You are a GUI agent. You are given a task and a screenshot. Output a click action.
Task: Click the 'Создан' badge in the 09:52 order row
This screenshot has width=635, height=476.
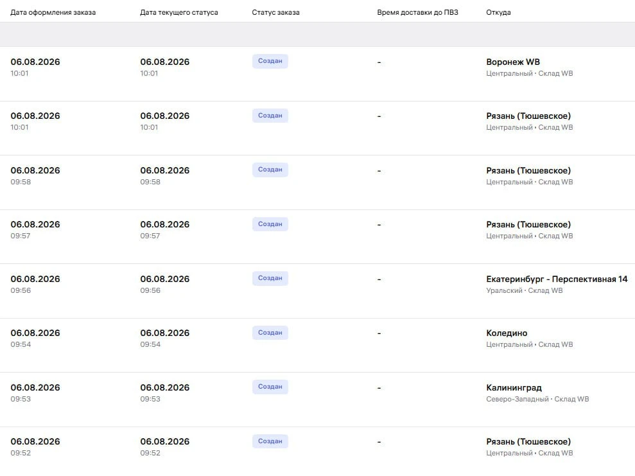tap(270, 441)
